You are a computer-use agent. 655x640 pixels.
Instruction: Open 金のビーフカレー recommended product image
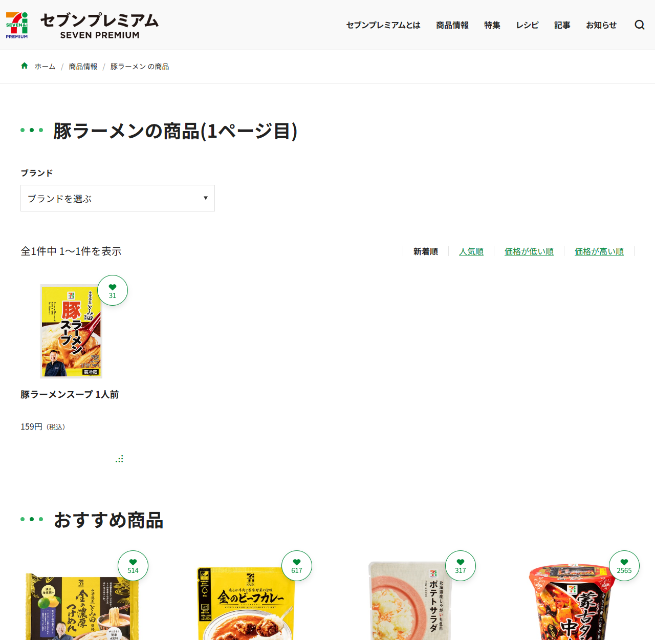click(246, 603)
